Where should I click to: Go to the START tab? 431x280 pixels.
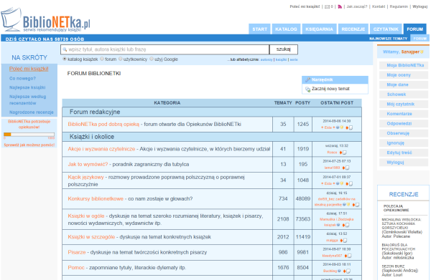tap(260, 29)
